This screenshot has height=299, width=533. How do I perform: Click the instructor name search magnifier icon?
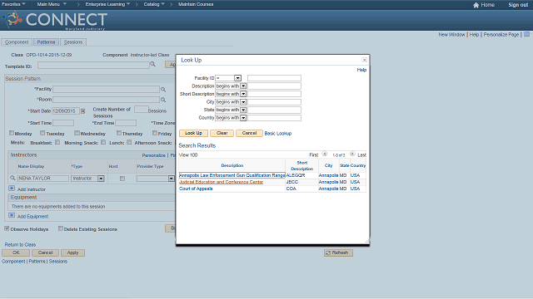coord(12,178)
